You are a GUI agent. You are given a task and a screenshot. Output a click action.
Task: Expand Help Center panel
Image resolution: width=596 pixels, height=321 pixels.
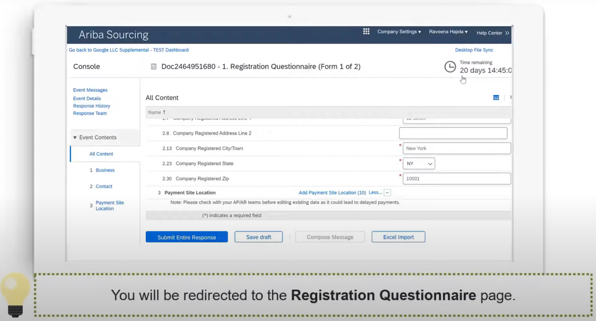click(x=493, y=33)
